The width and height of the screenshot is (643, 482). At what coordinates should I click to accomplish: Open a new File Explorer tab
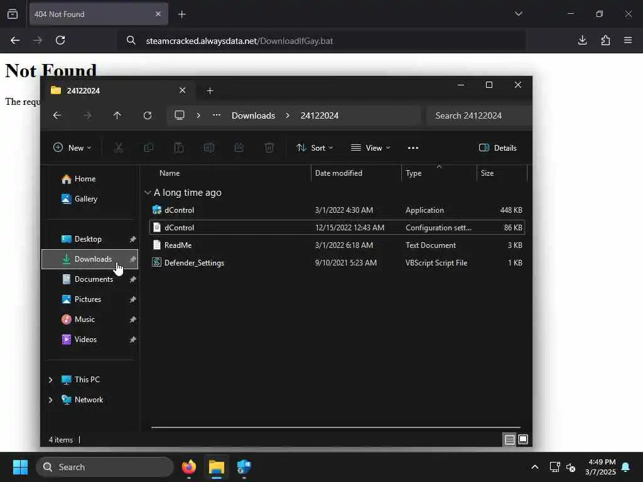pyautogui.click(x=210, y=90)
